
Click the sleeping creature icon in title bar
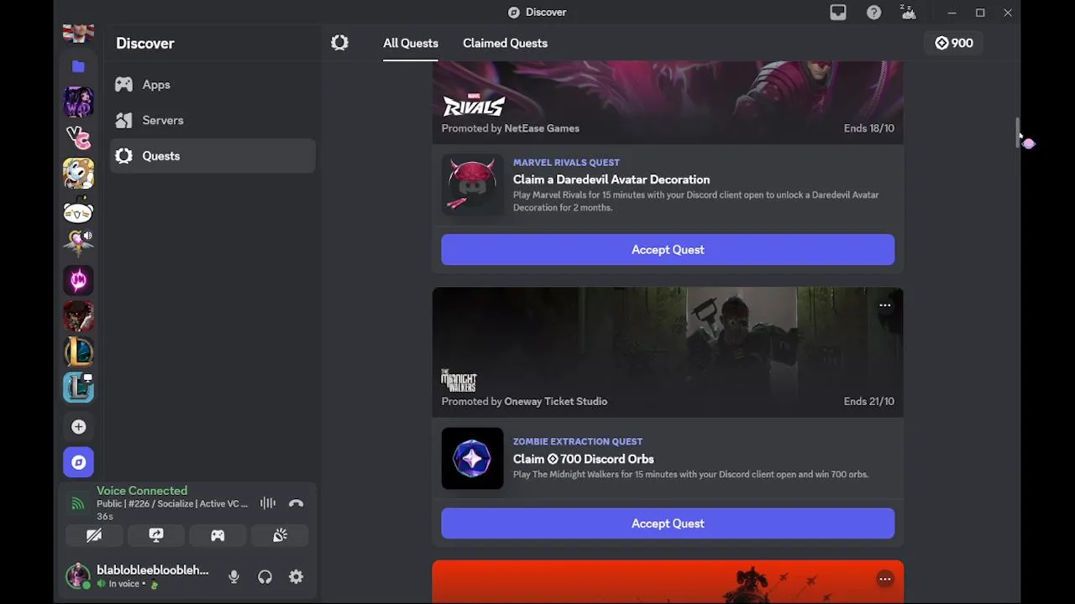pyautogui.click(x=909, y=13)
